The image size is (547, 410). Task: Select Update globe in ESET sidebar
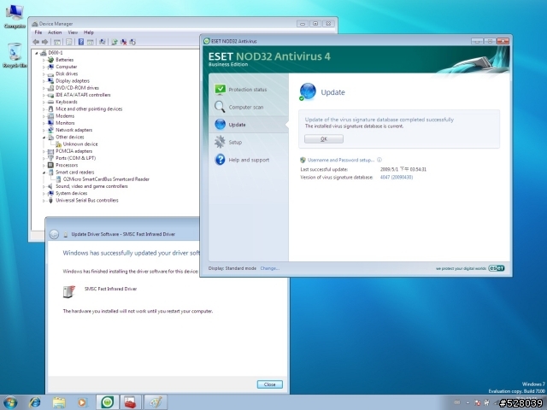249,125
